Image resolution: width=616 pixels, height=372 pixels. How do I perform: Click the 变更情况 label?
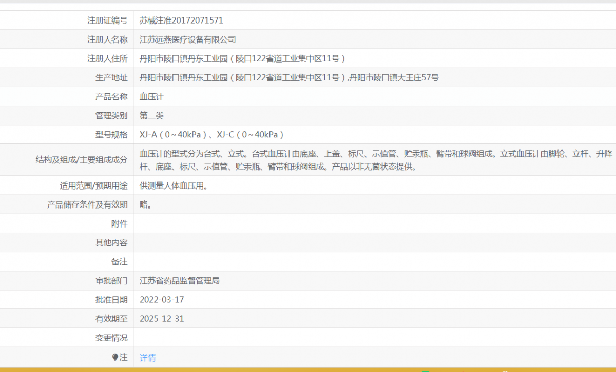coord(111,338)
